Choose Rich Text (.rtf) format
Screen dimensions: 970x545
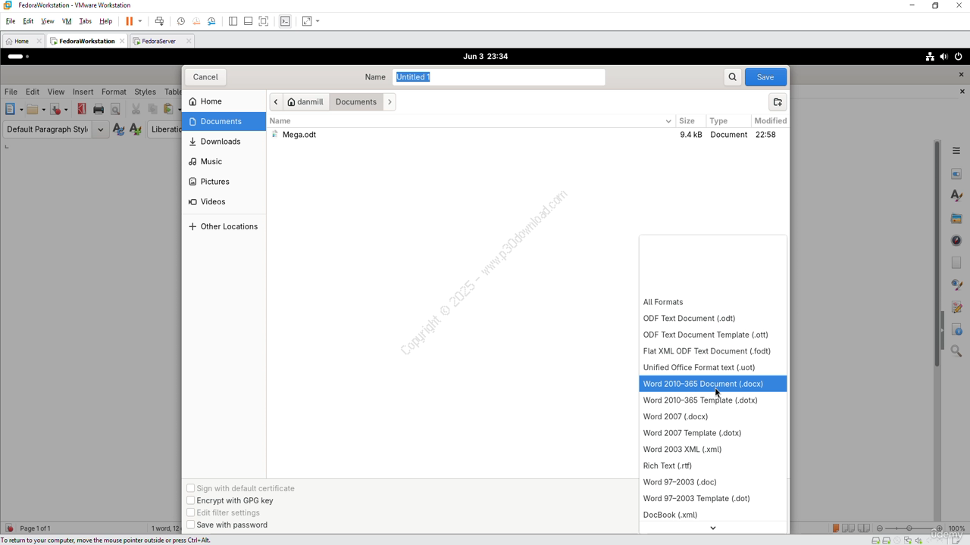coord(712,466)
